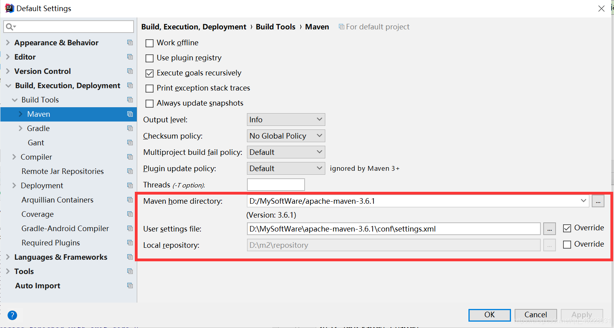
Task: Click the OK button
Action: [490, 315]
